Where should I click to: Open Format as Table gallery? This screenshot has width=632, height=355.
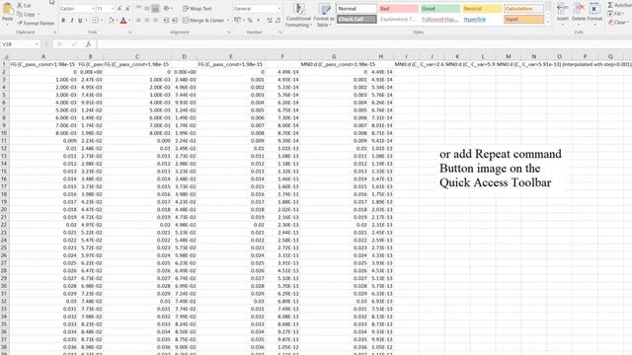[324, 16]
